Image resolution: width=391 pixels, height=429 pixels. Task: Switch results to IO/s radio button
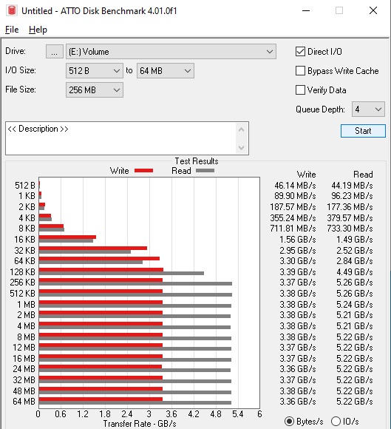tap(336, 422)
